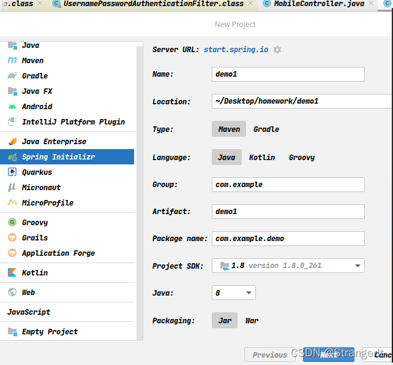Image resolution: width=393 pixels, height=365 pixels.
Task: Click the Package name input field
Action: click(288, 239)
